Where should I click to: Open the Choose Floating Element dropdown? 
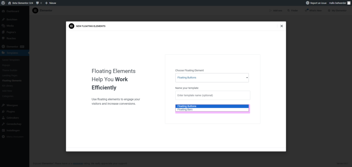point(212,78)
